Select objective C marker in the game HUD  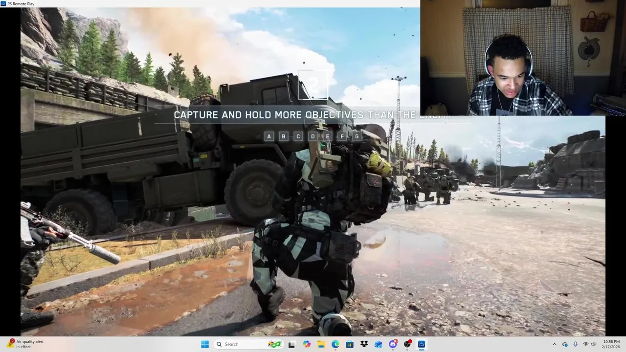(x=298, y=136)
